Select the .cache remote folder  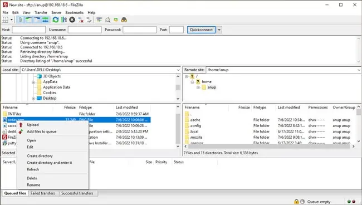coord(195,120)
